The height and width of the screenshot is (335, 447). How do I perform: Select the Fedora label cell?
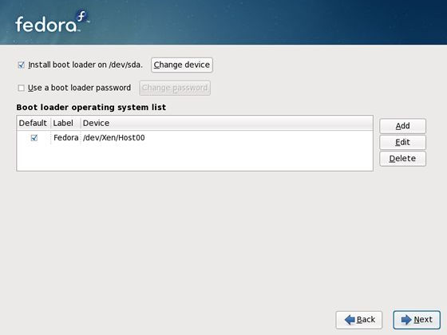[65, 138]
